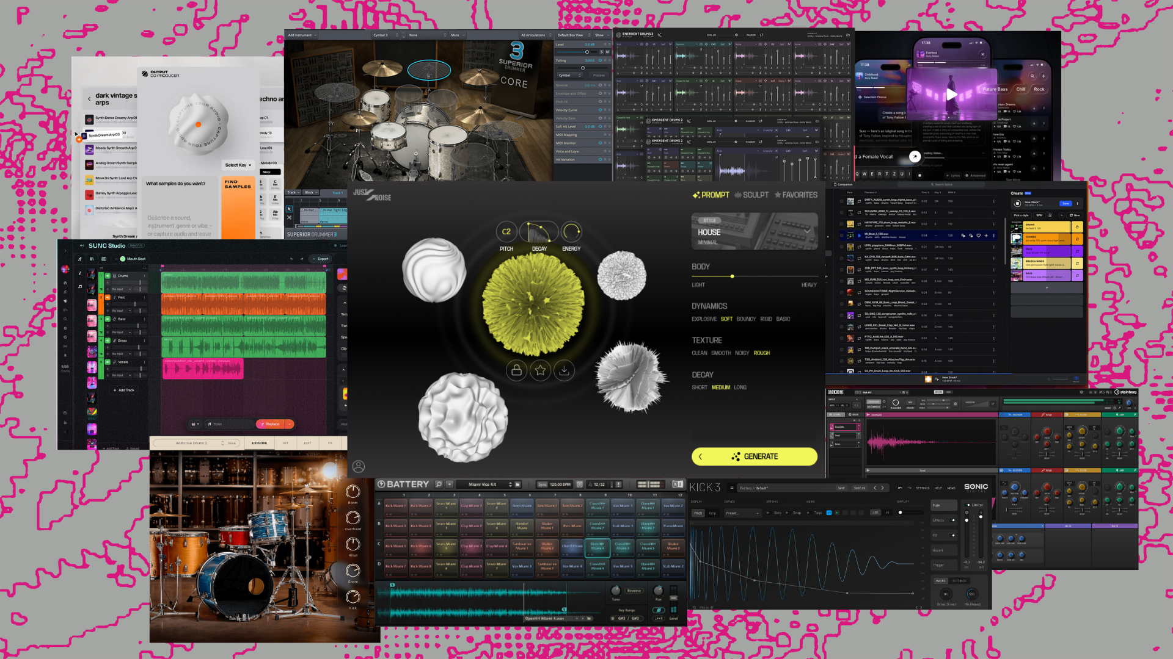
Task: Undo the last action in Suno Studio
Action: (x=291, y=259)
